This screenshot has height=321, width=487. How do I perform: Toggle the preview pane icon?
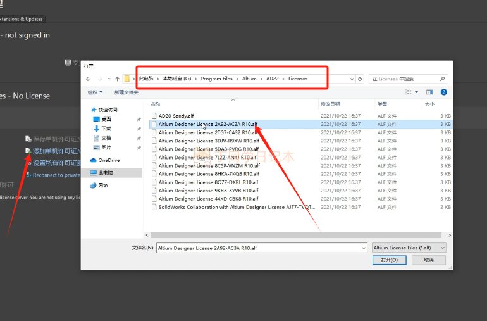(429, 92)
